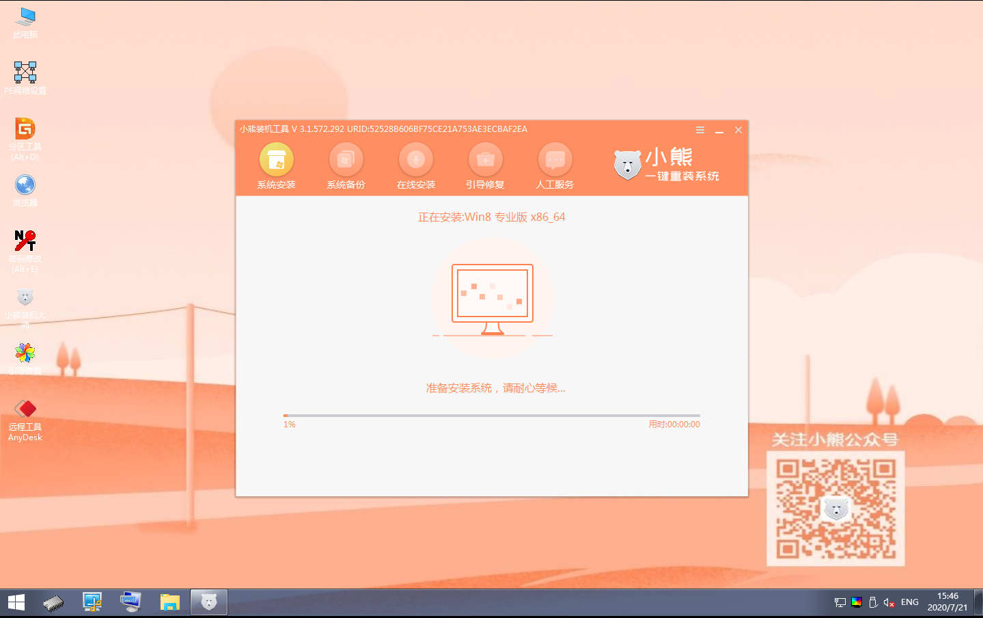Click the network tray icon

pyautogui.click(x=840, y=602)
